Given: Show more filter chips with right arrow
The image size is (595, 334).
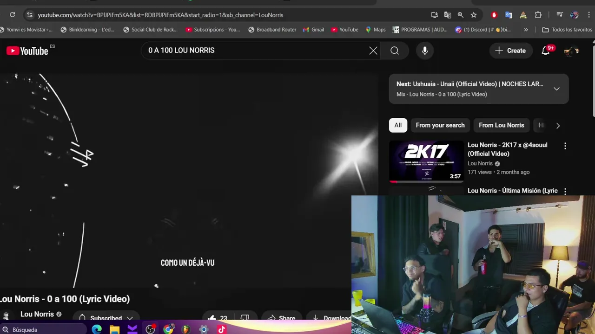Looking at the screenshot, I should (558, 125).
